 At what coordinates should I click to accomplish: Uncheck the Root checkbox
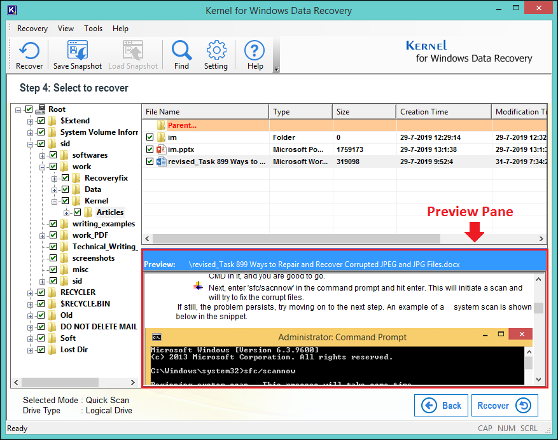coord(29,109)
